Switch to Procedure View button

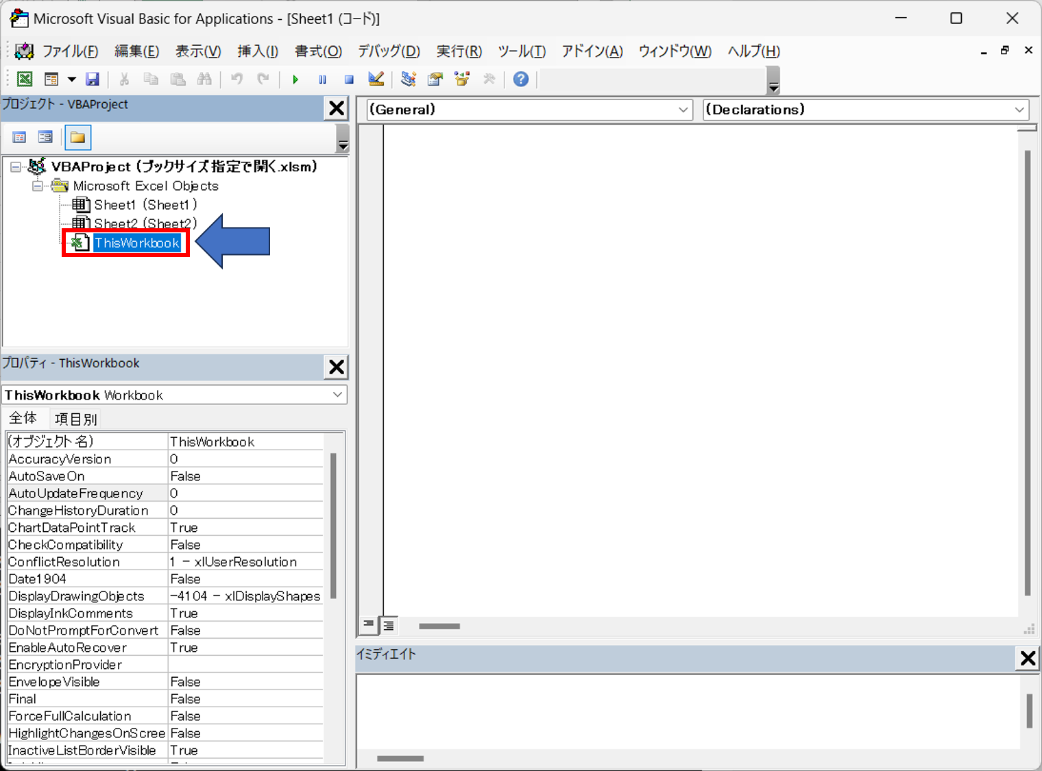pos(369,624)
